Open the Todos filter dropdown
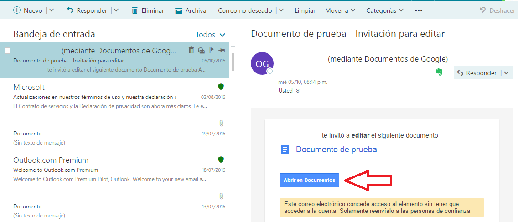The height and width of the screenshot is (222, 518). coord(211,35)
